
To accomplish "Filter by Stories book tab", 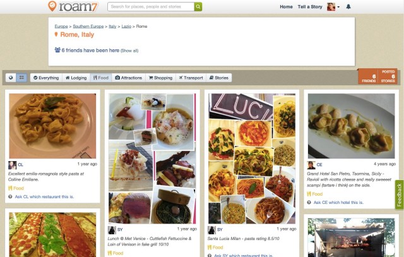I will tap(219, 78).
